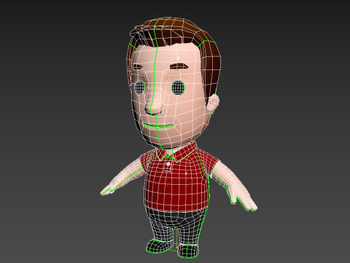Select the smaller wireframe eye partly hidden by nose
350x263 pixels.
(x=139, y=87)
